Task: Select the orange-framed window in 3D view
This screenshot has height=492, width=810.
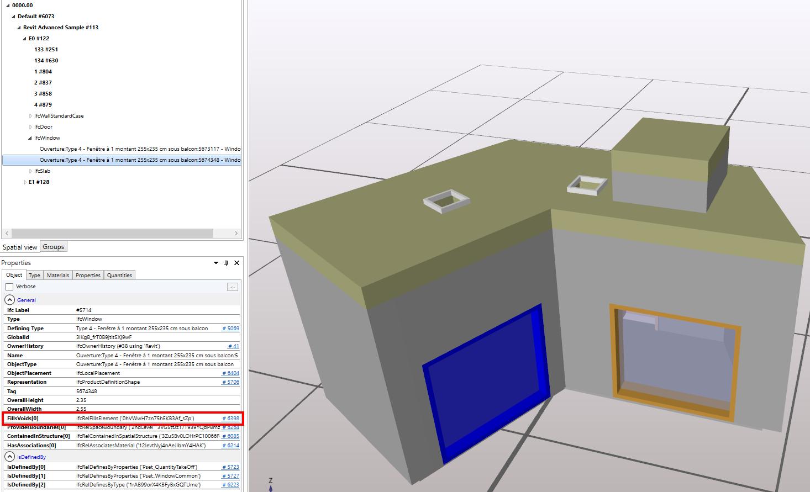Action: (x=675, y=362)
